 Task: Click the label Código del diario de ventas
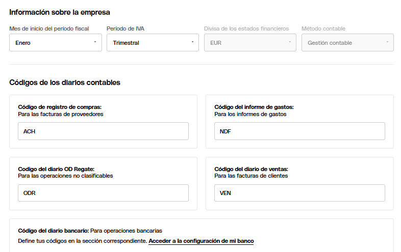coord(251,169)
